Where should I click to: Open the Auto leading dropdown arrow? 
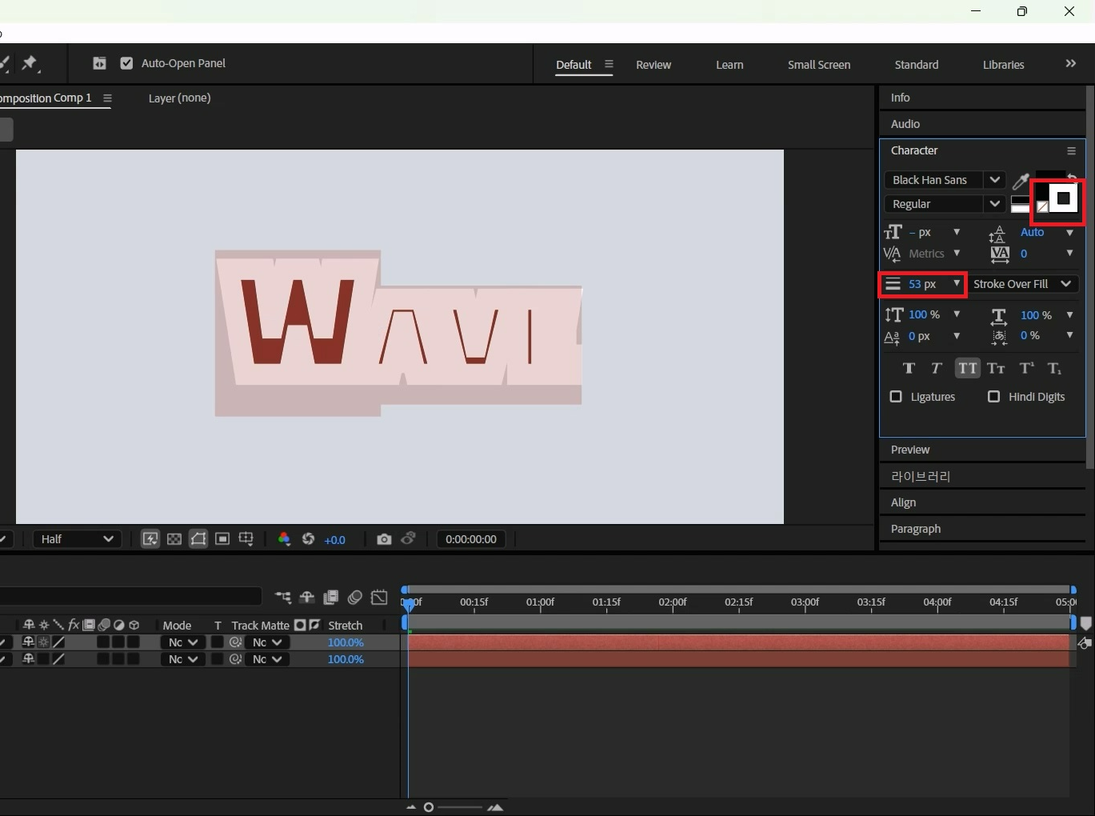coord(1069,232)
